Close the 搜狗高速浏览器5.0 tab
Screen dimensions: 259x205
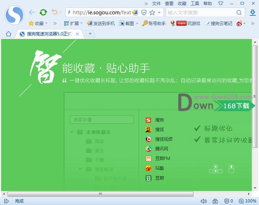(77, 34)
